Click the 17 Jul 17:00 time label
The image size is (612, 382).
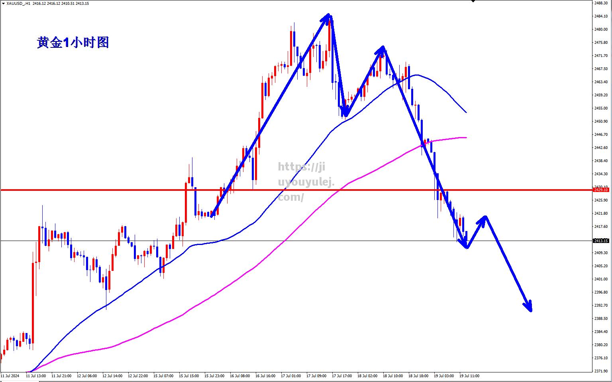342,376
